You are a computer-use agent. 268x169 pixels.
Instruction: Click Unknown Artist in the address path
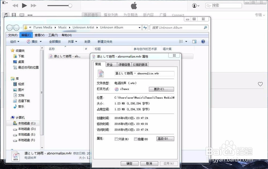point(83,27)
